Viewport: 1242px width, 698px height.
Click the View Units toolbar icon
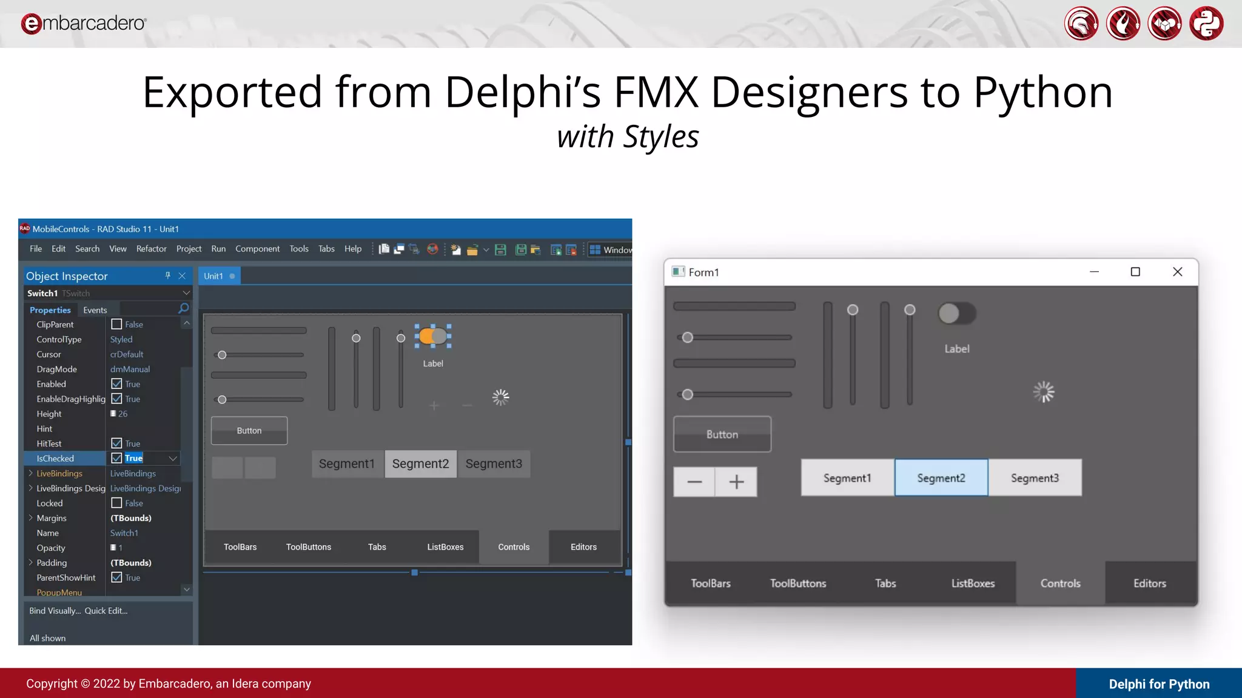[384, 249]
